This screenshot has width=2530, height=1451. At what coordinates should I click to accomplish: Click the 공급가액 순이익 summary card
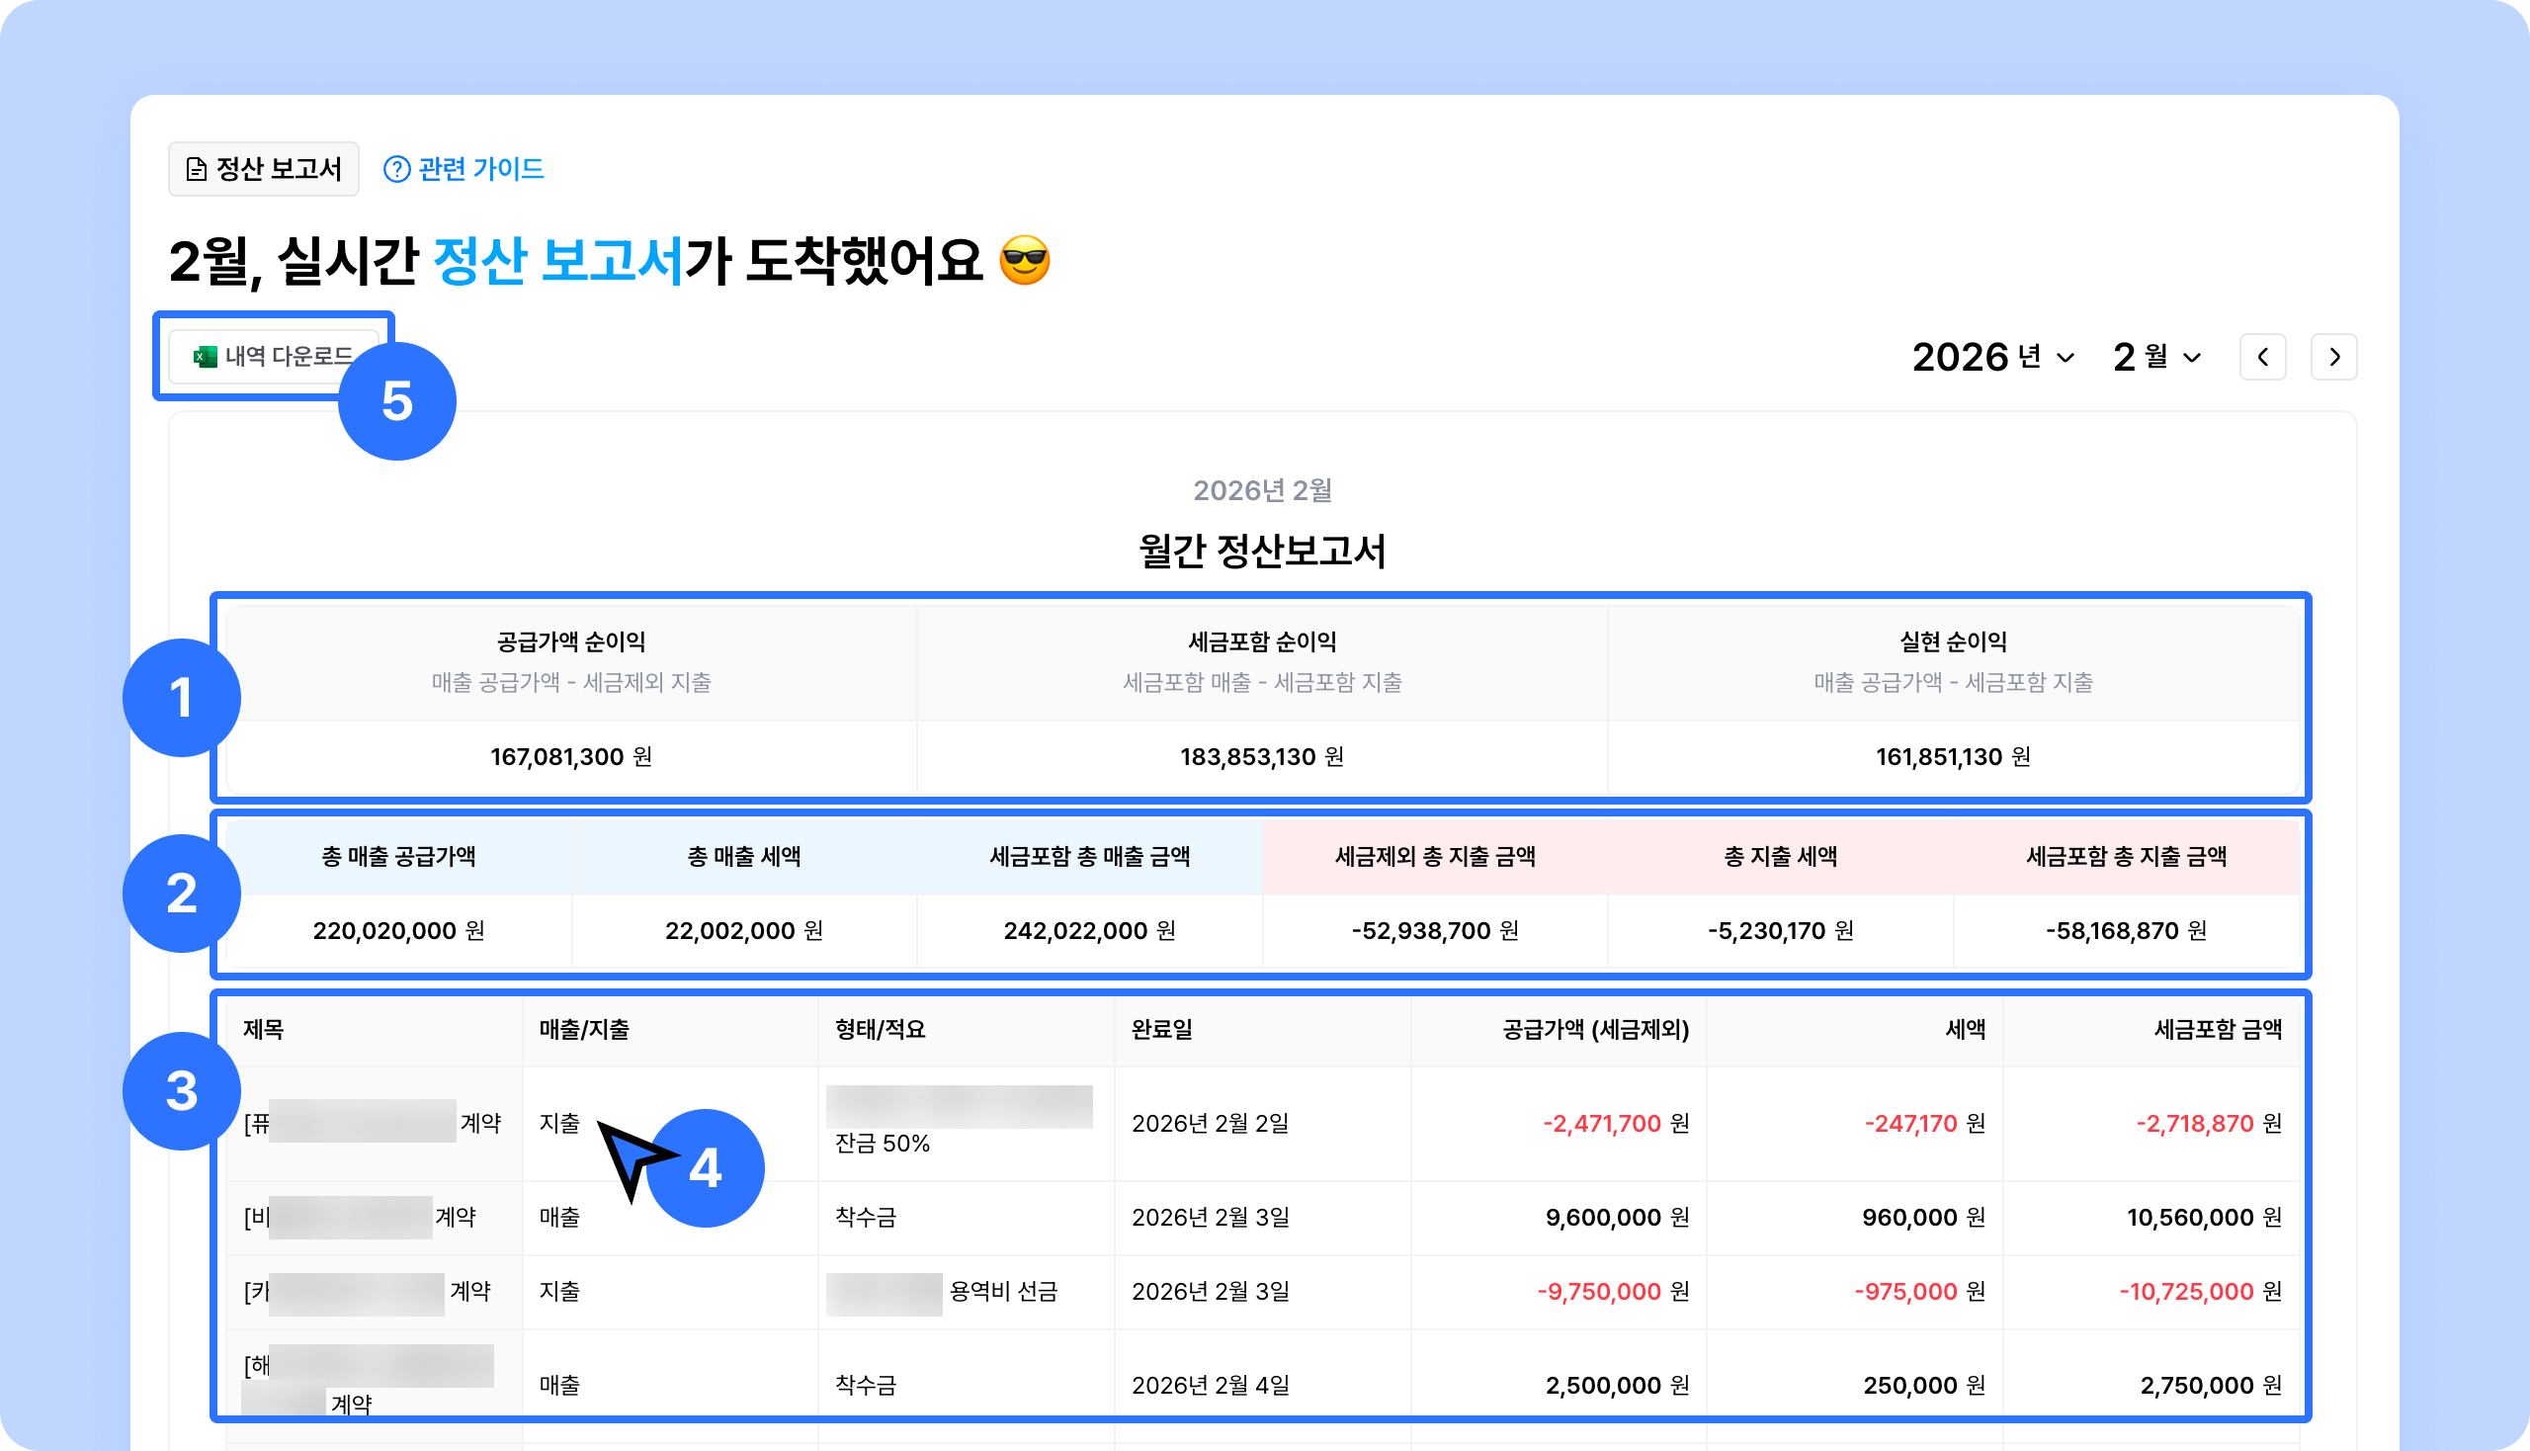tap(571, 700)
